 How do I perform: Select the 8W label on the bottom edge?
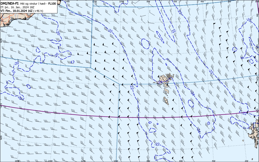[x=148, y=161]
